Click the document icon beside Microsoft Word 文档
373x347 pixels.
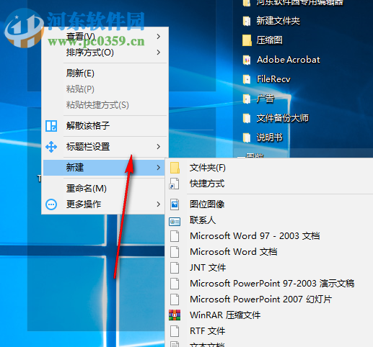click(175, 252)
